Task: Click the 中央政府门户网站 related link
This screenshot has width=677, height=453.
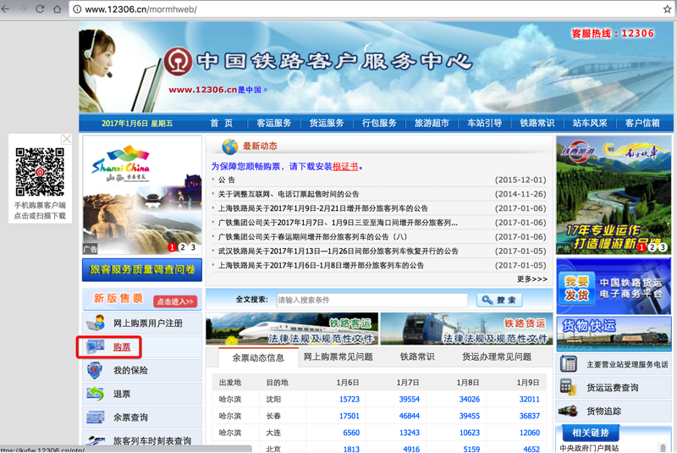Action: tap(589, 448)
